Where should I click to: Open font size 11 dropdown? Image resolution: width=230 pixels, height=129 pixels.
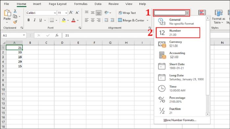pyautogui.click(x=66, y=13)
